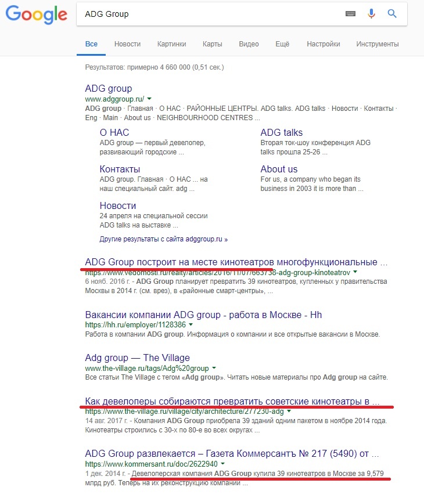
Task: Switch to the Новости tab
Action: pyautogui.click(x=127, y=44)
